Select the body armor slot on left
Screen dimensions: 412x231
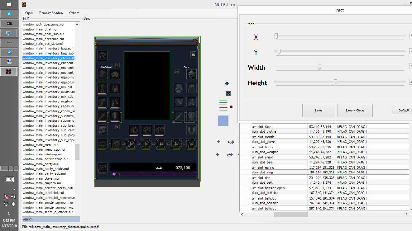tap(102, 88)
